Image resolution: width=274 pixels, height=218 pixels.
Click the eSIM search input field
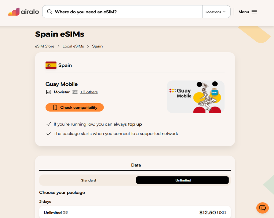pyautogui.click(x=126, y=12)
